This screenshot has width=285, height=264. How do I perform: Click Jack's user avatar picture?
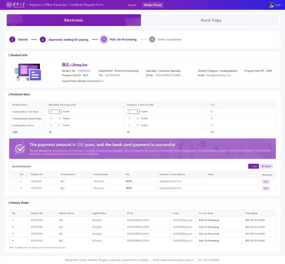[271, 5]
